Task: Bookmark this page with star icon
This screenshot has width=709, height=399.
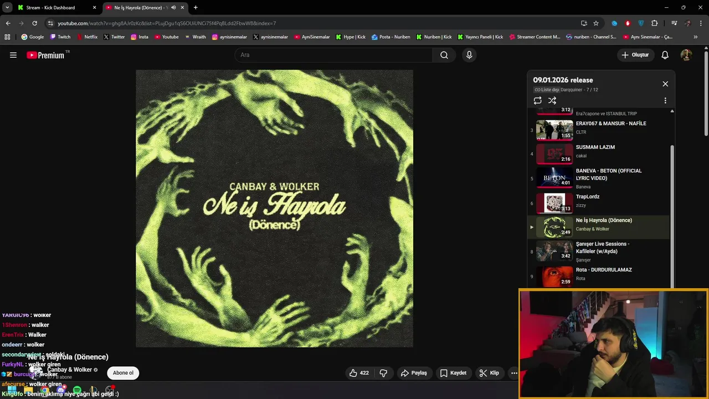Action: [596, 23]
